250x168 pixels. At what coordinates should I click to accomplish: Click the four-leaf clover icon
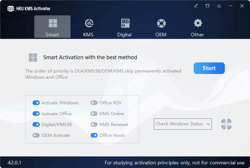pyautogui.click(x=226, y=124)
